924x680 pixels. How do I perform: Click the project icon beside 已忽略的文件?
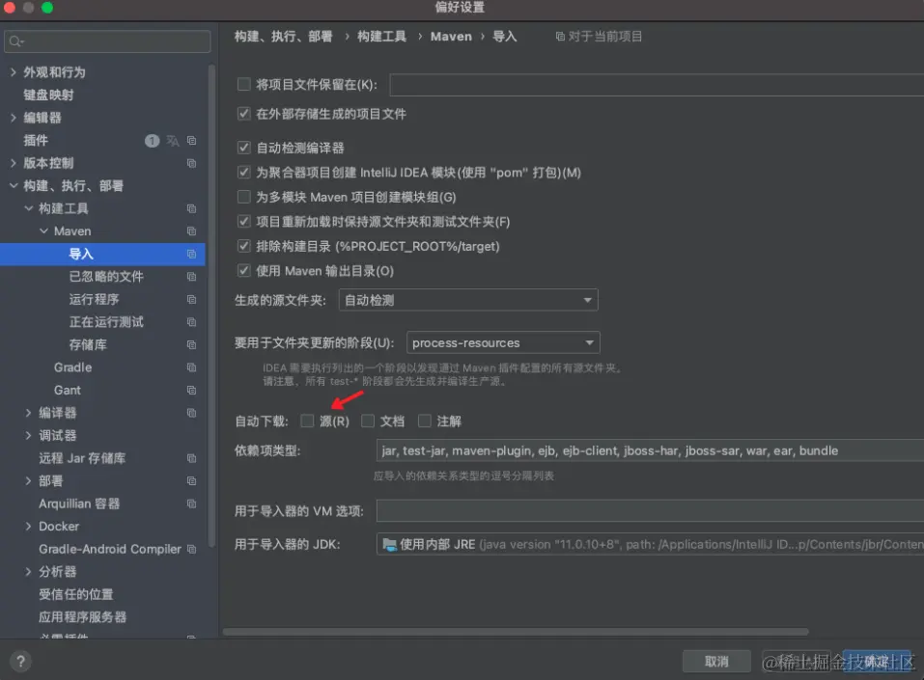[x=191, y=277]
